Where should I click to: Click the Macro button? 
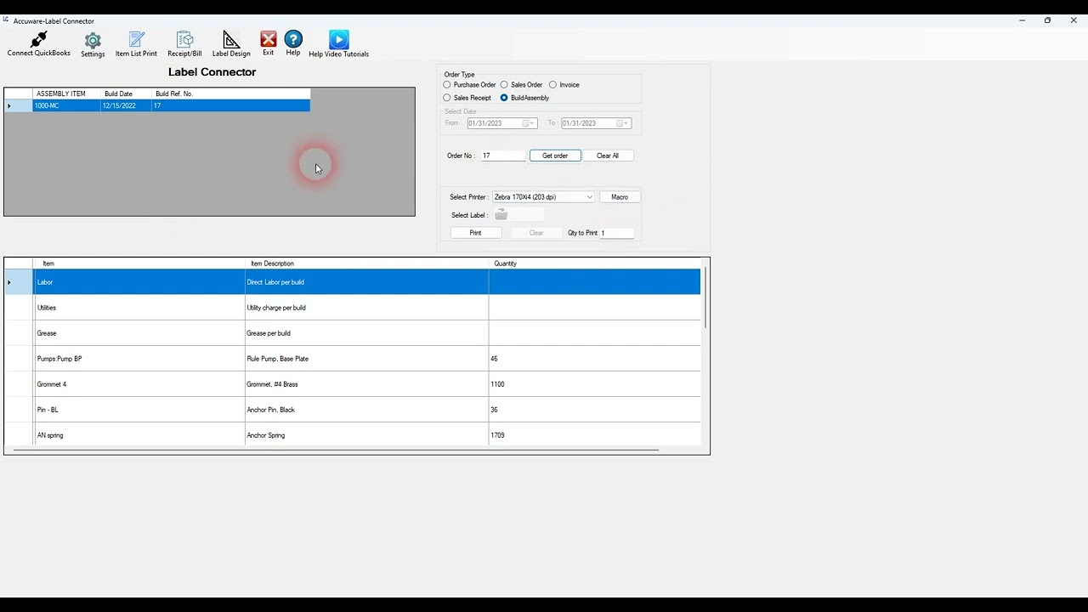(x=620, y=197)
